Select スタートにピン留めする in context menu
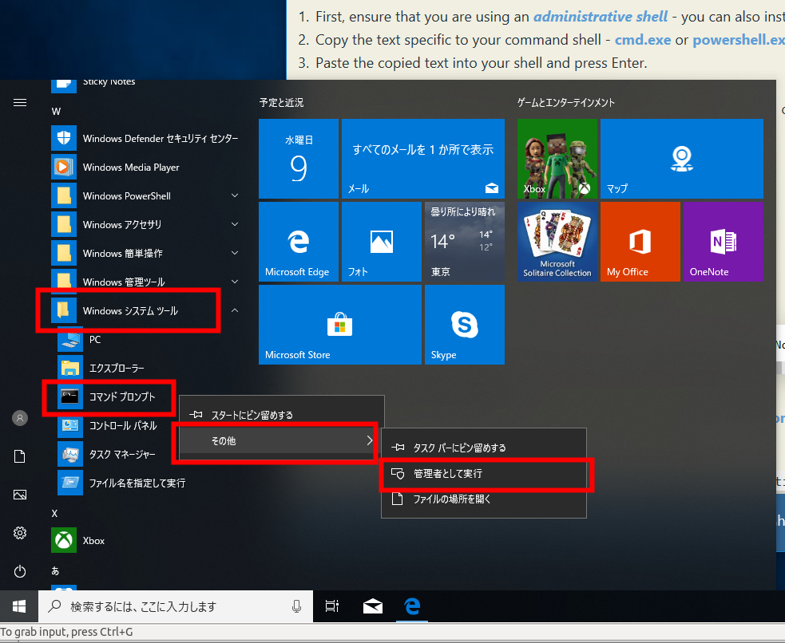This screenshot has height=643, width=785. (x=282, y=415)
